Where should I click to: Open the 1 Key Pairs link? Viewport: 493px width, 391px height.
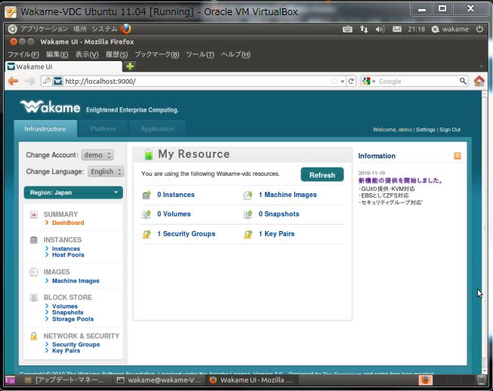[x=276, y=234]
